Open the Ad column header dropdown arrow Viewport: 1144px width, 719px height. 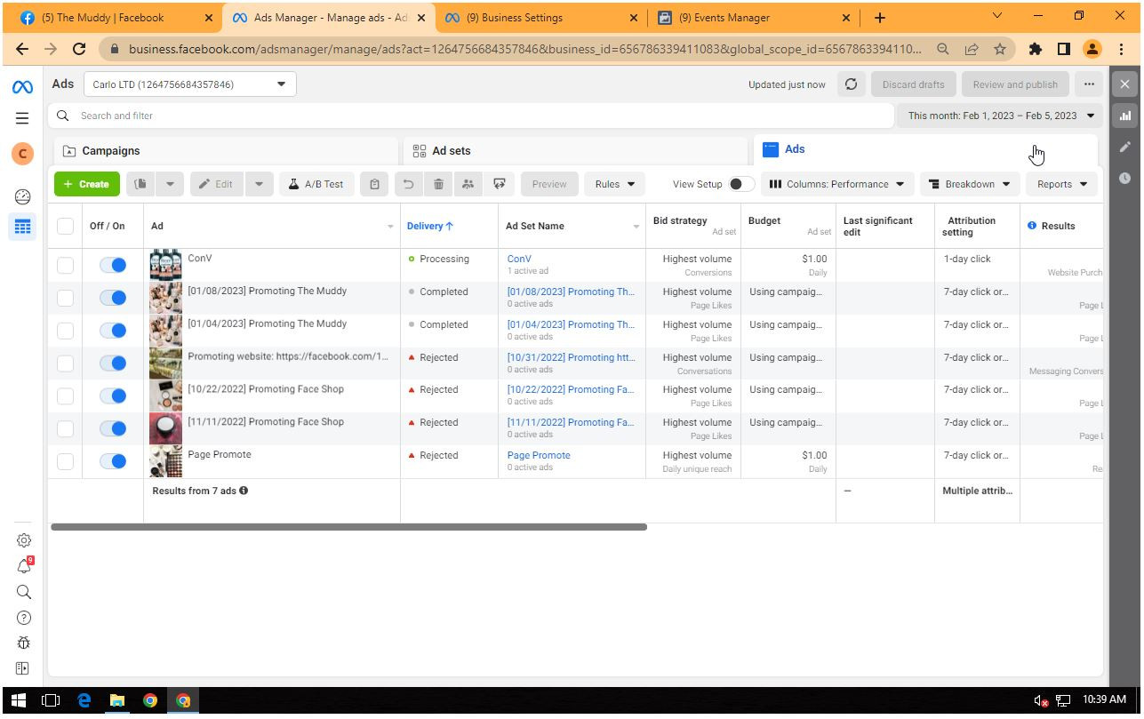(x=390, y=227)
